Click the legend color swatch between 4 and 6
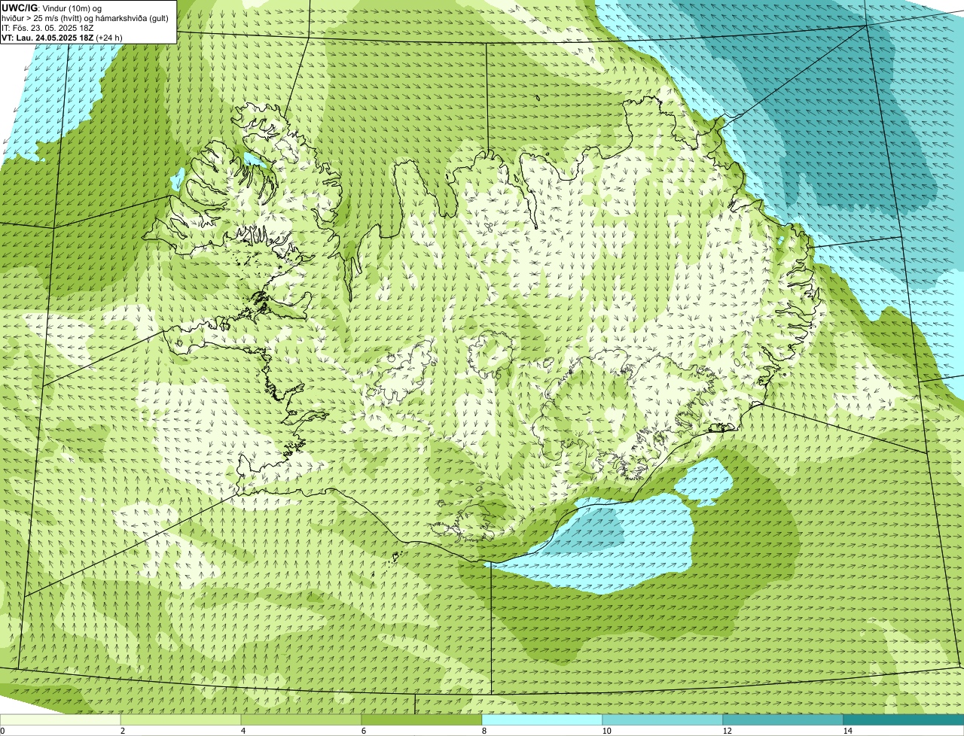This screenshot has width=964, height=736. [x=301, y=720]
